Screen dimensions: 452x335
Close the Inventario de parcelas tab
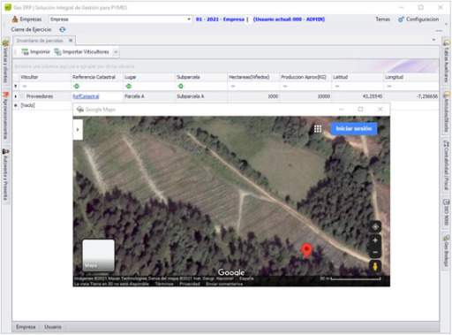[71, 41]
